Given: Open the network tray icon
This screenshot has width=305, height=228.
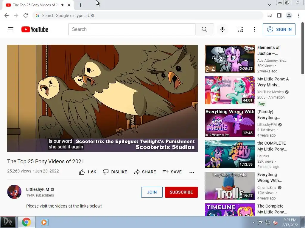Looking at the screenshot, I should tap(268, 222).
